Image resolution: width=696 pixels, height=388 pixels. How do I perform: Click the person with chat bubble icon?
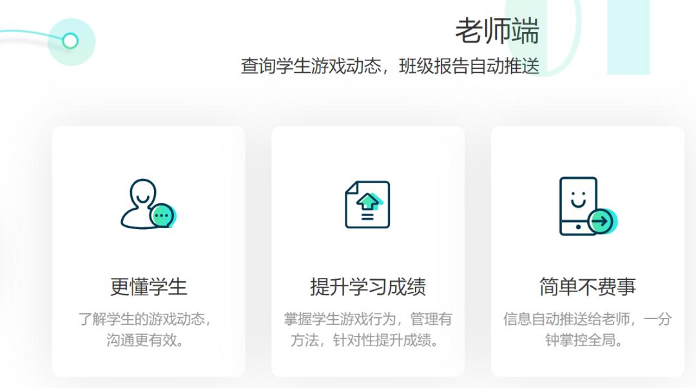(147, 205)
